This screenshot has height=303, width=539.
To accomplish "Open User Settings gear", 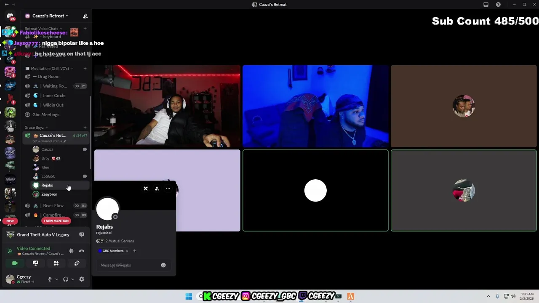I will pos(82,279).
